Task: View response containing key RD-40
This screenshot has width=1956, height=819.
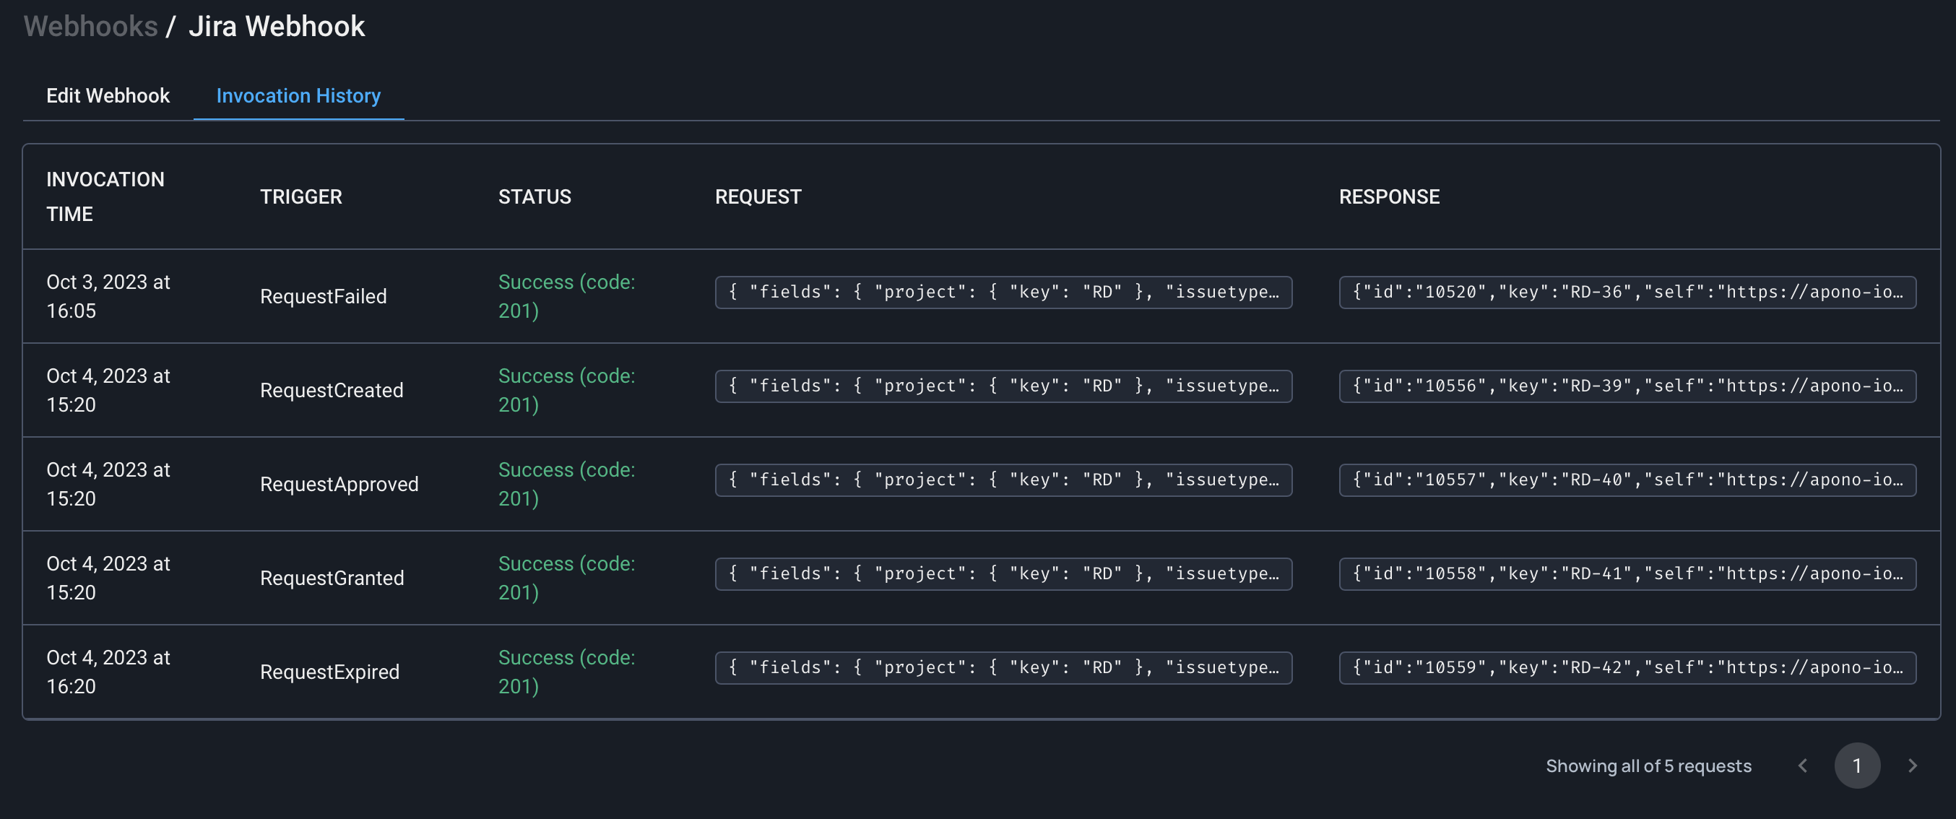Action: (x=1627, y=480)
